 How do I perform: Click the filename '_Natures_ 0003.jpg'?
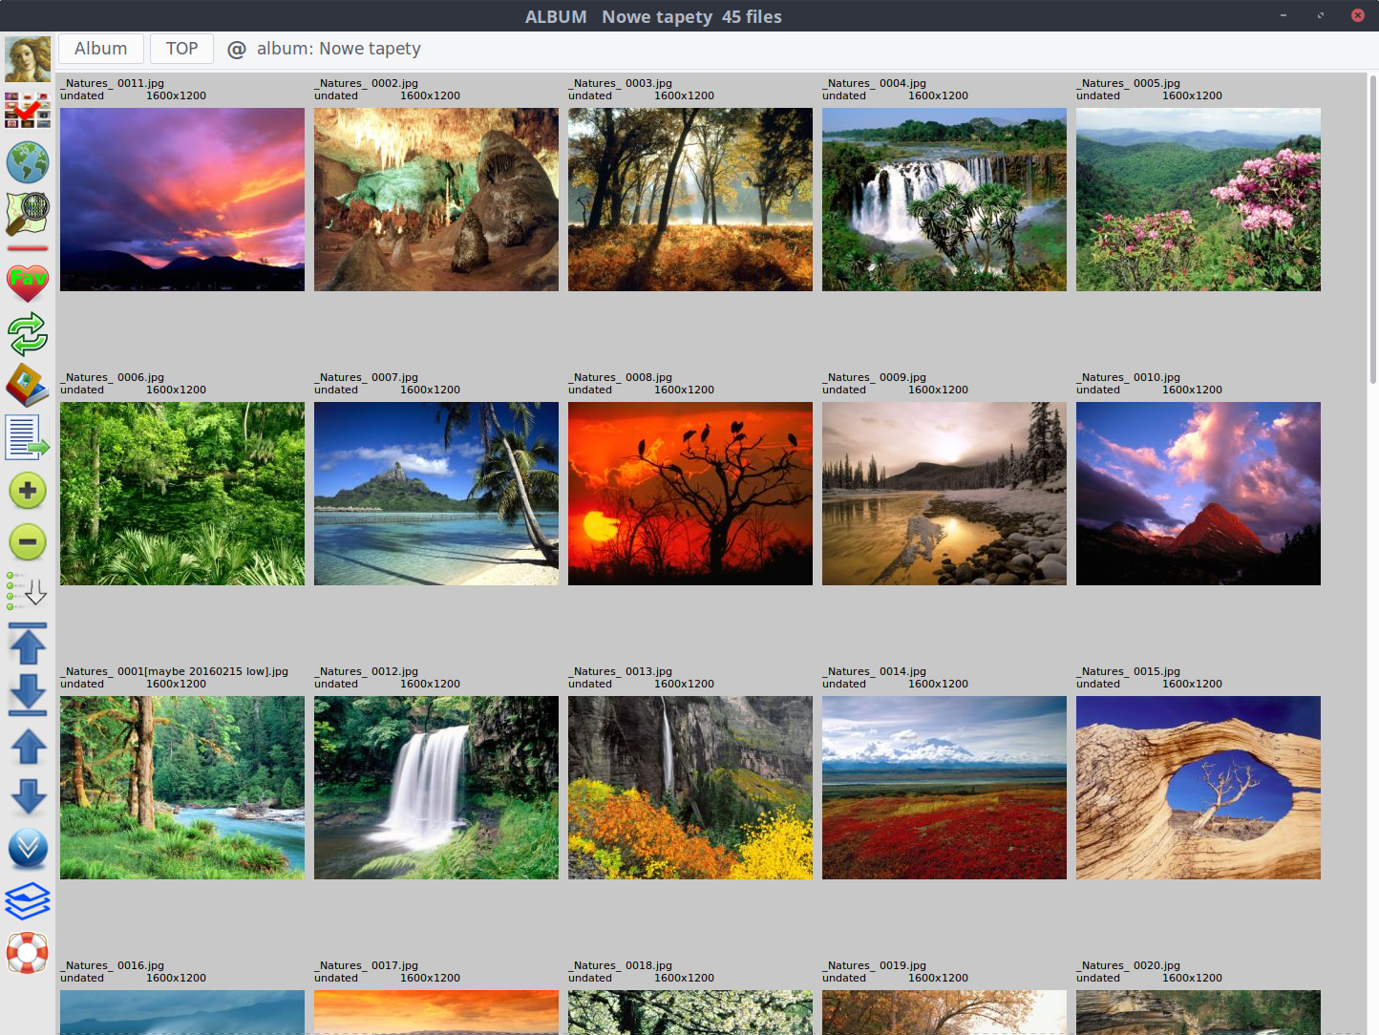pos(621,83)
